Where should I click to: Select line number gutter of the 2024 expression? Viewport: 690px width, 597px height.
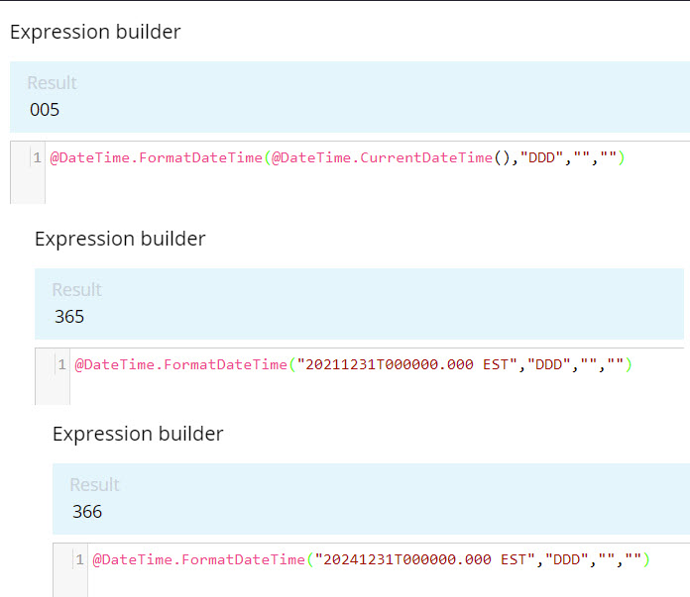79,560
